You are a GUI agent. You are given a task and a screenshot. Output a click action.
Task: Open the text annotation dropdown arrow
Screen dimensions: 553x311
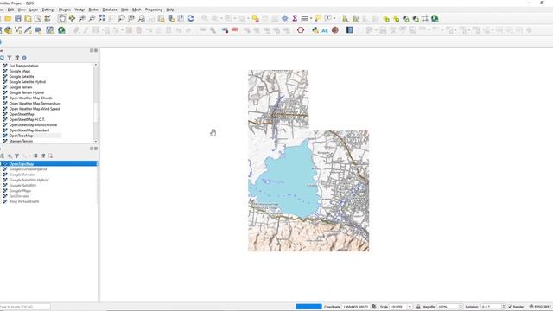334,18
